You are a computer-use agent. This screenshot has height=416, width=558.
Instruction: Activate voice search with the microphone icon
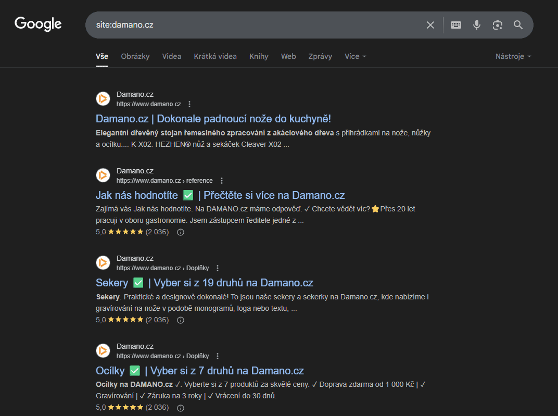pos(477,24)
